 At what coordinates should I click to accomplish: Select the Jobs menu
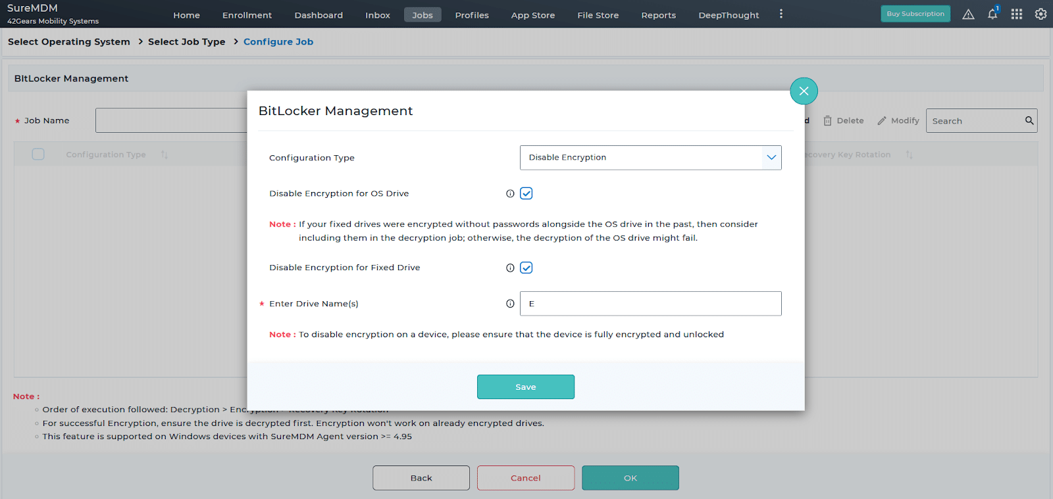423,15
